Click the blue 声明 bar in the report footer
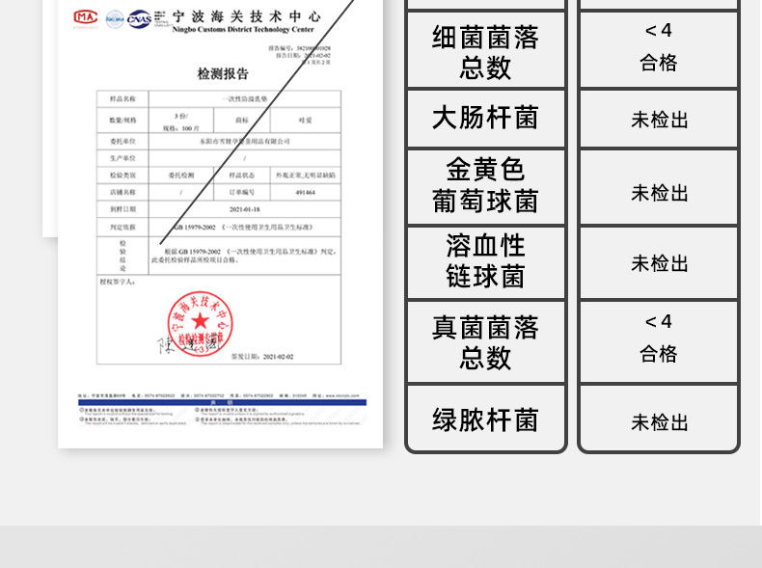 click(222, 402)
